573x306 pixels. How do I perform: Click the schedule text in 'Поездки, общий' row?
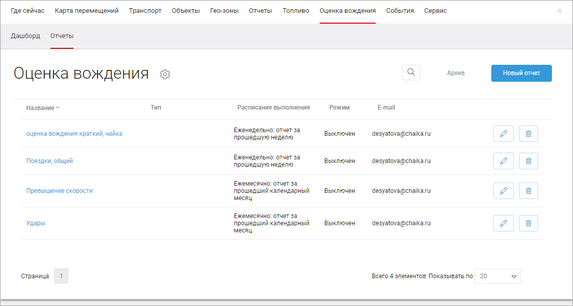[267, 161]
